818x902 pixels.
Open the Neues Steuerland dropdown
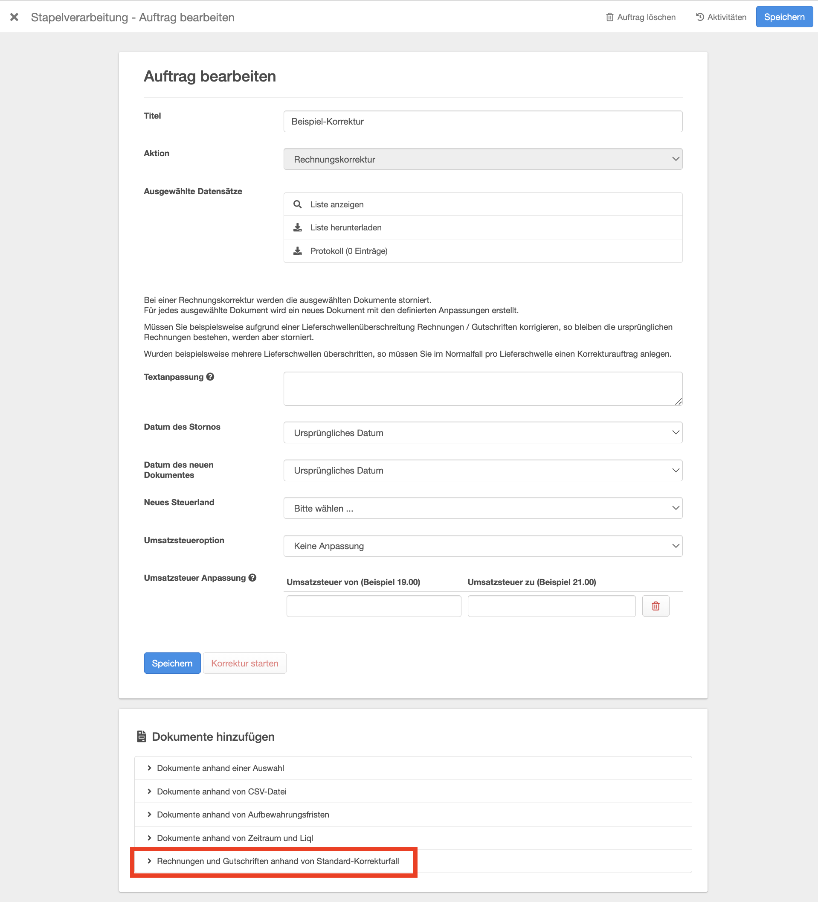point(483,508)
